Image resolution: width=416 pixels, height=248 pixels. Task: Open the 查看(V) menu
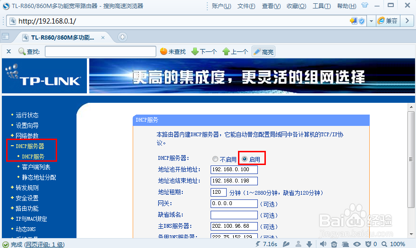[x=271, y=6]
